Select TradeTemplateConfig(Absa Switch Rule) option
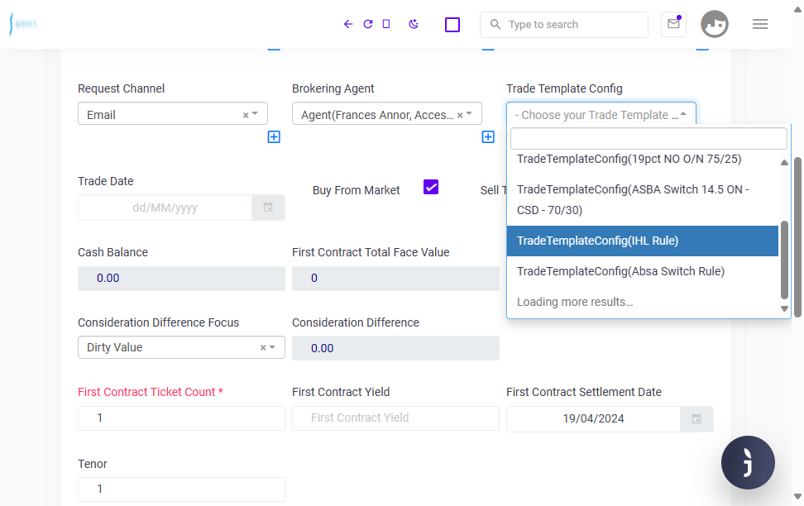Screen dimensions: 804x506 click(x=643, y=271)
